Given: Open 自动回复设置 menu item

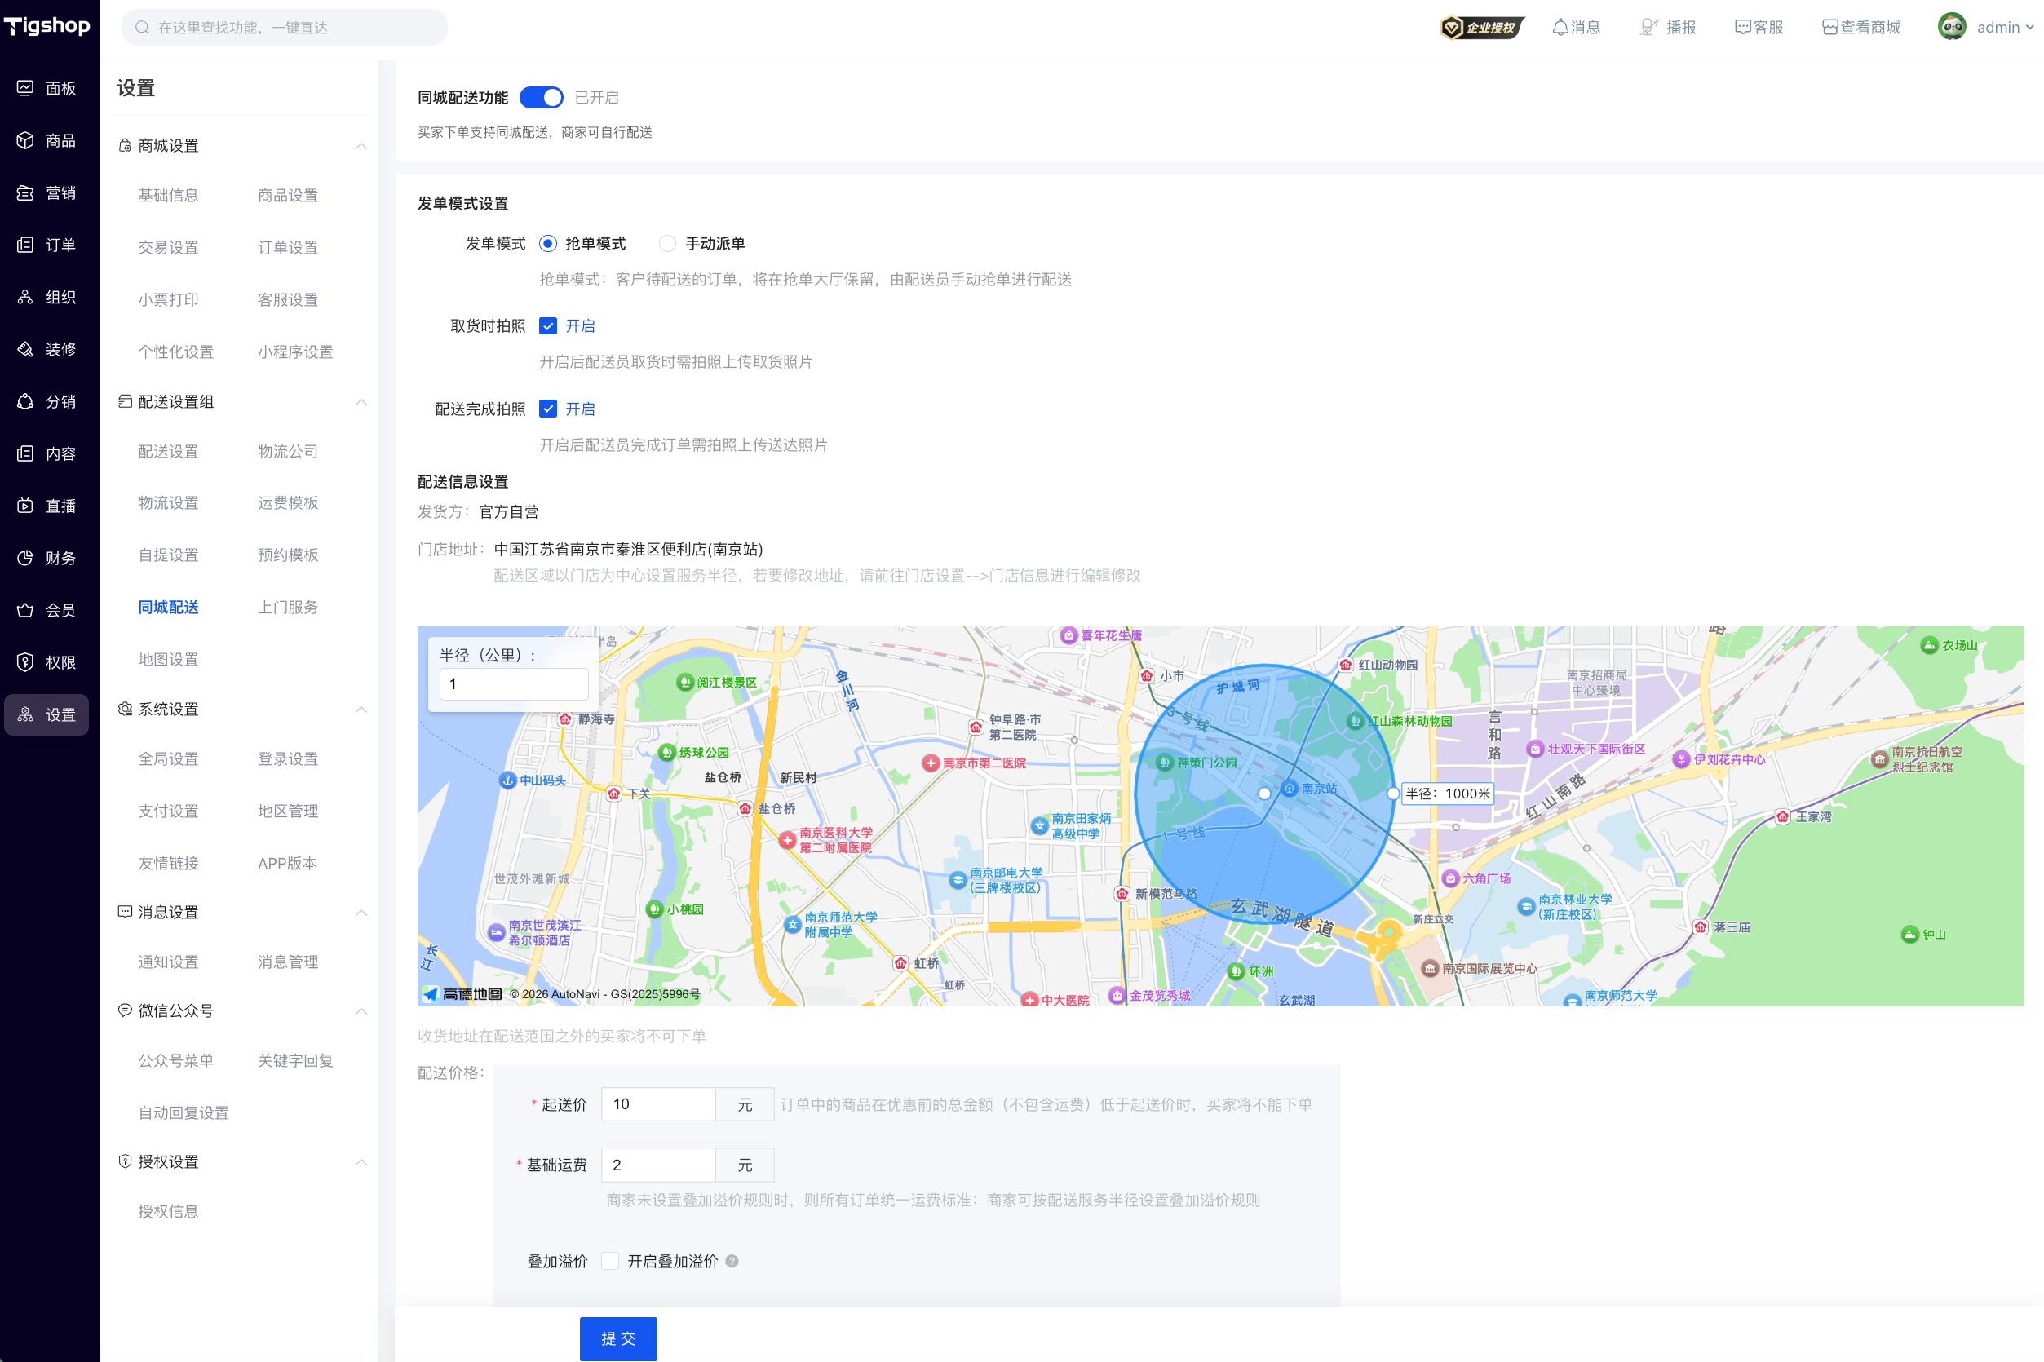Looking at the screenshot, I should [x=184, y=1112].
